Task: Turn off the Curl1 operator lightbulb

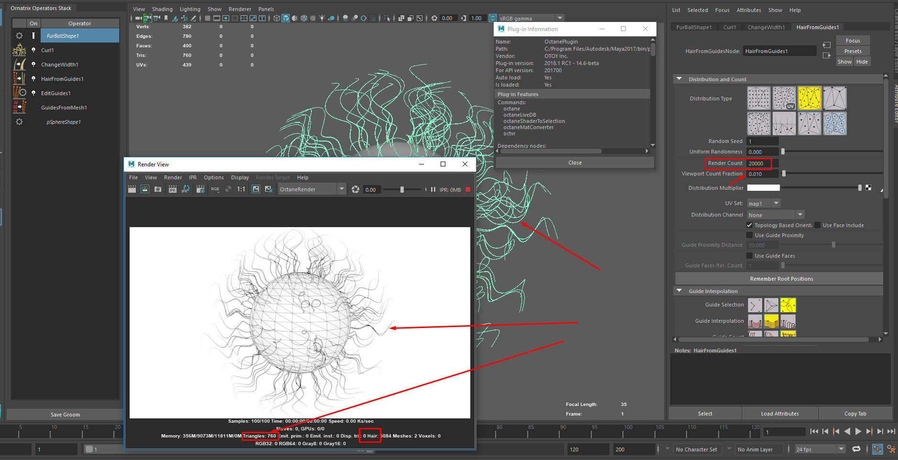Action: [x=33, y=50]
